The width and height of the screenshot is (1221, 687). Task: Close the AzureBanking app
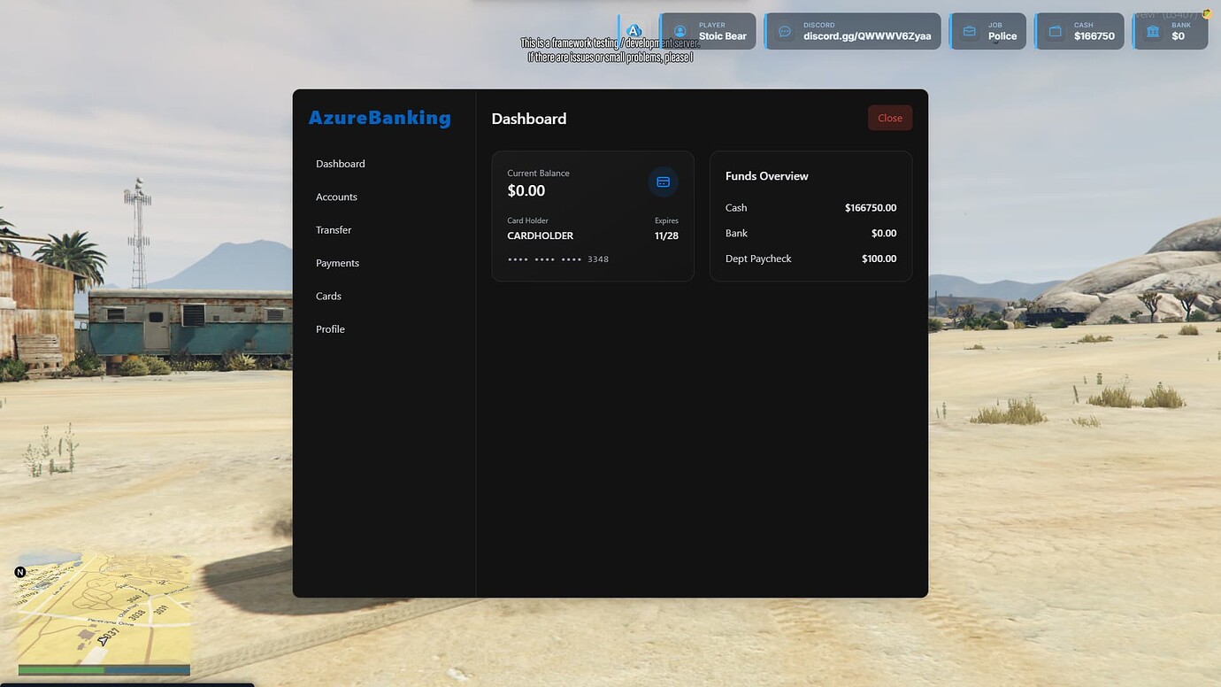tap(889, 117)
